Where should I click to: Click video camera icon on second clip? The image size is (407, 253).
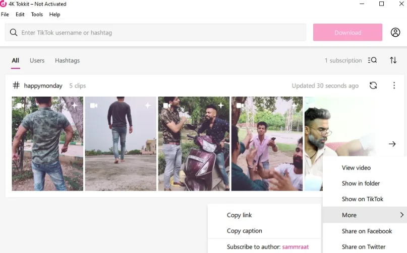tap(94, 106)
